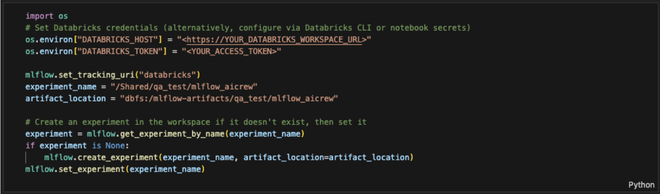The image size is (660, 194).
Task: Click the is keyword in condition
Action: pos(96,146)
